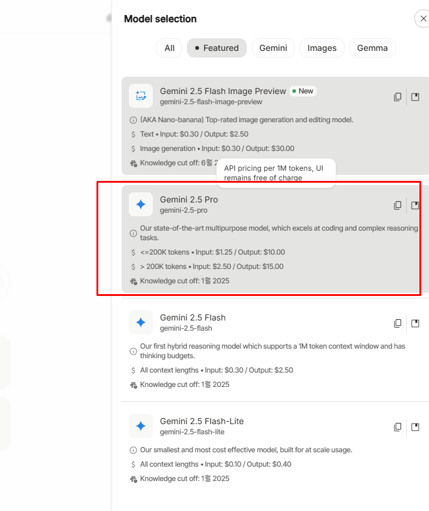
Task: Copy the gemini-2.5-flash model ID
Action: [x=397, y=323]
